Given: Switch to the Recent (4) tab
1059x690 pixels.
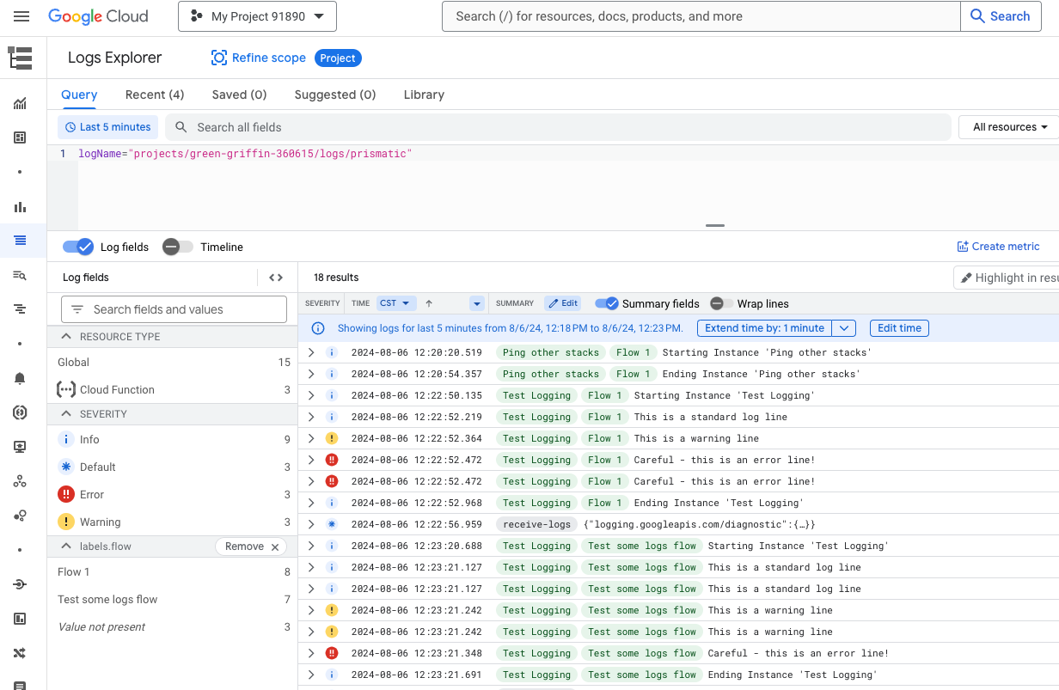Looking at the screenshot, I should pos(155,95).
